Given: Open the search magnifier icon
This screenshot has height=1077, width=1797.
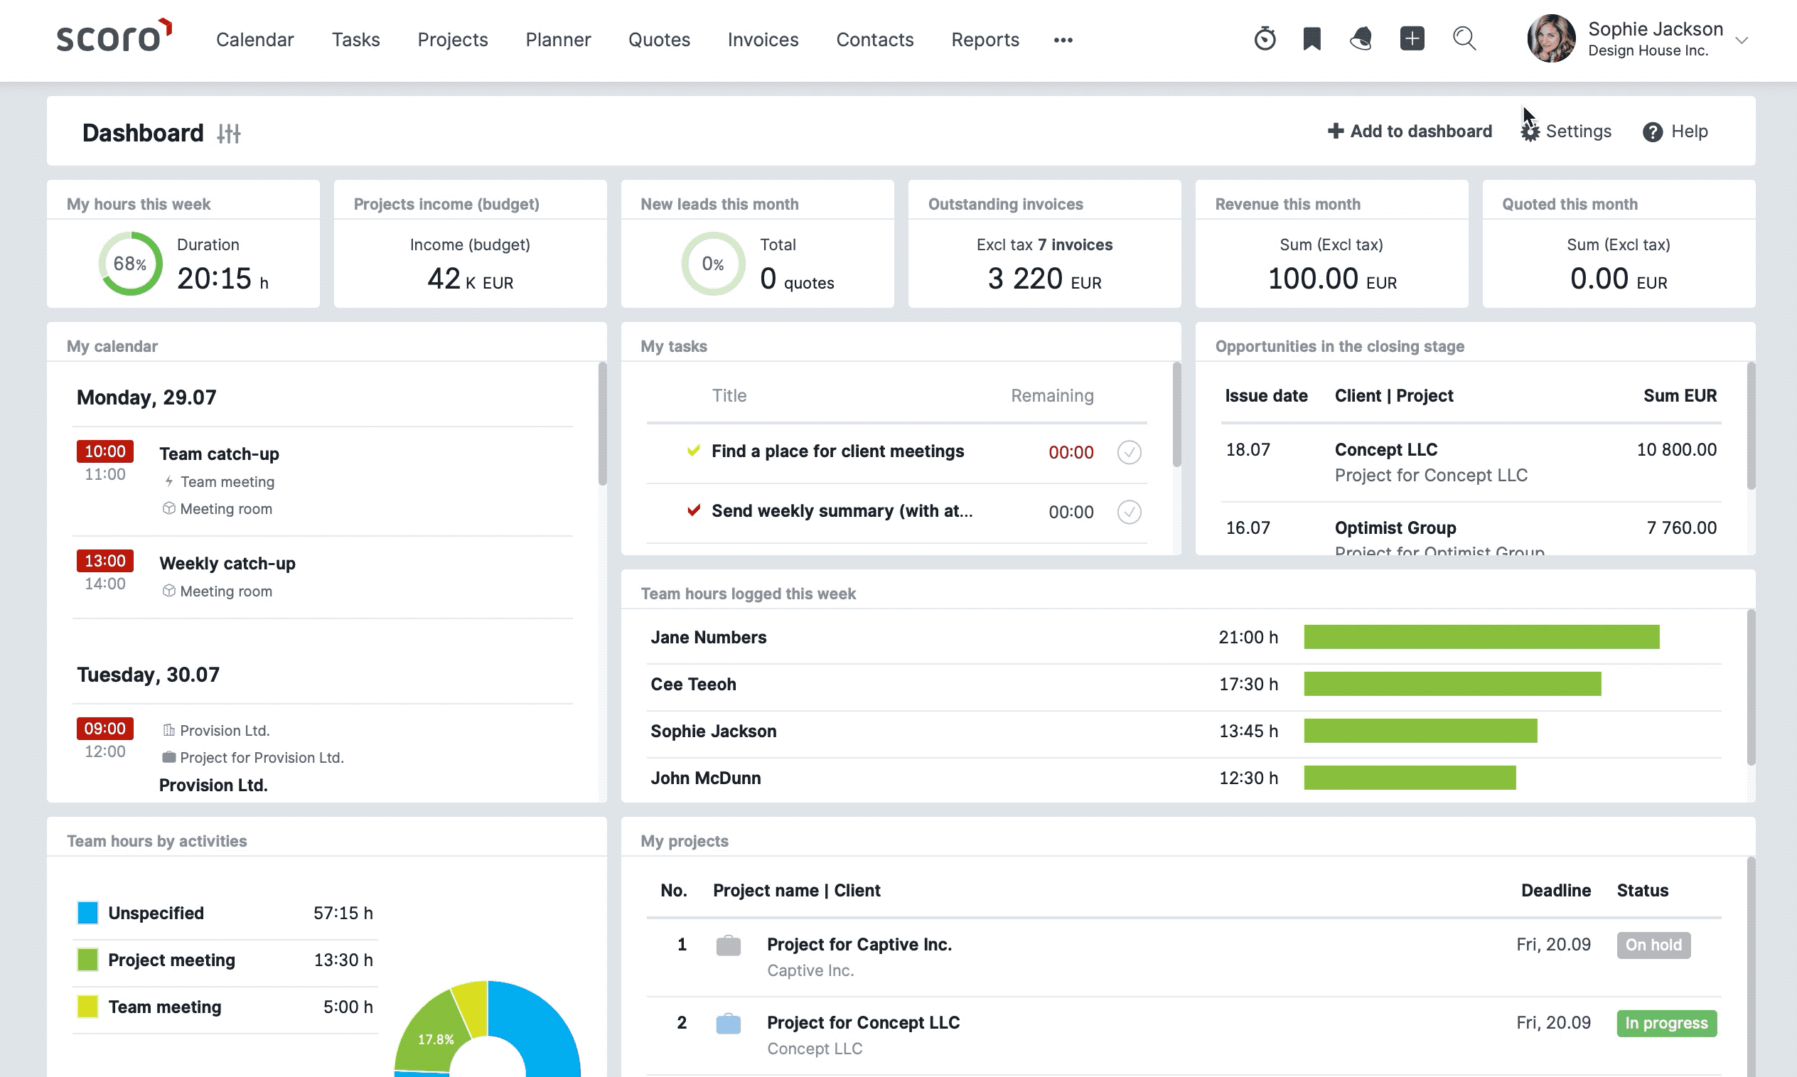Looking at the screenshot, I should coord(1464,38).
